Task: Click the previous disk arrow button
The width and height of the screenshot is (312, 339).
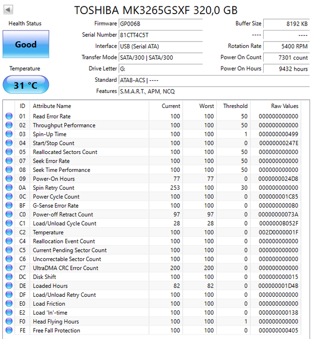Action: [9, 10]
